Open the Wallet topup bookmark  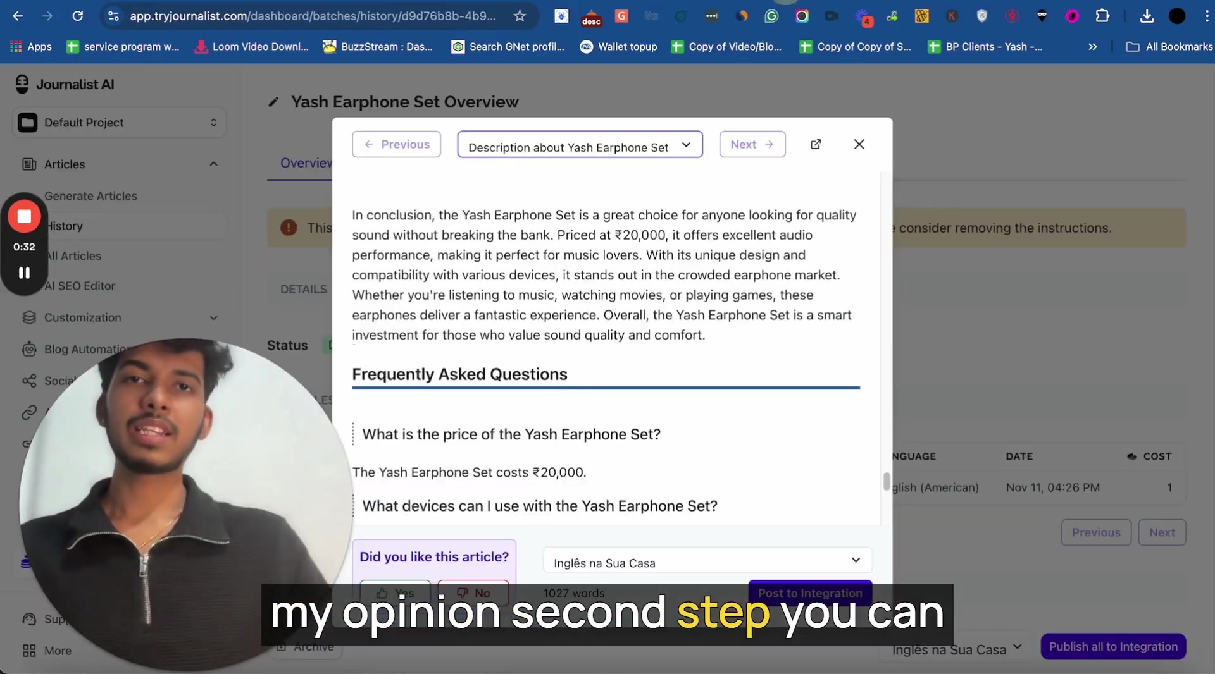[x=619, y=47]
